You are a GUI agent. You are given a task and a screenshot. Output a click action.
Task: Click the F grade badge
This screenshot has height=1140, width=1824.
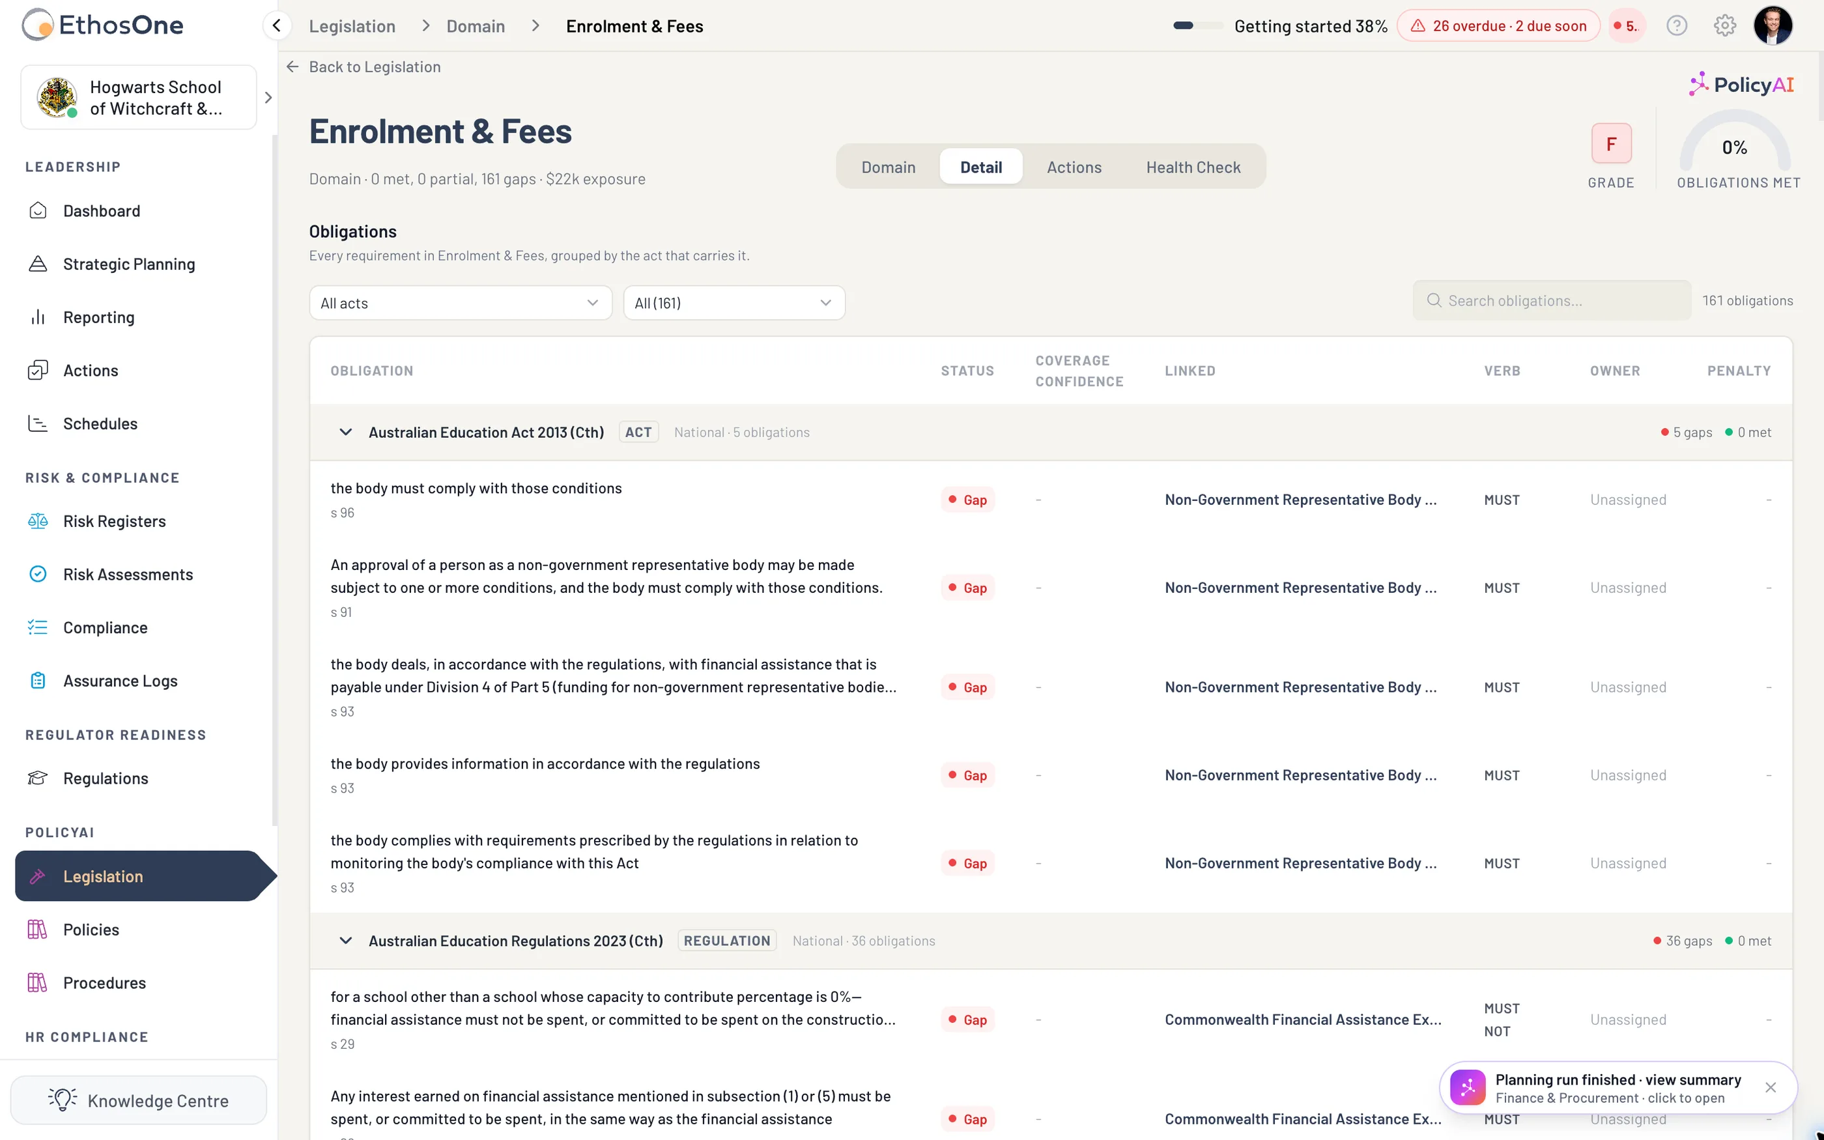coord(1612,143)
